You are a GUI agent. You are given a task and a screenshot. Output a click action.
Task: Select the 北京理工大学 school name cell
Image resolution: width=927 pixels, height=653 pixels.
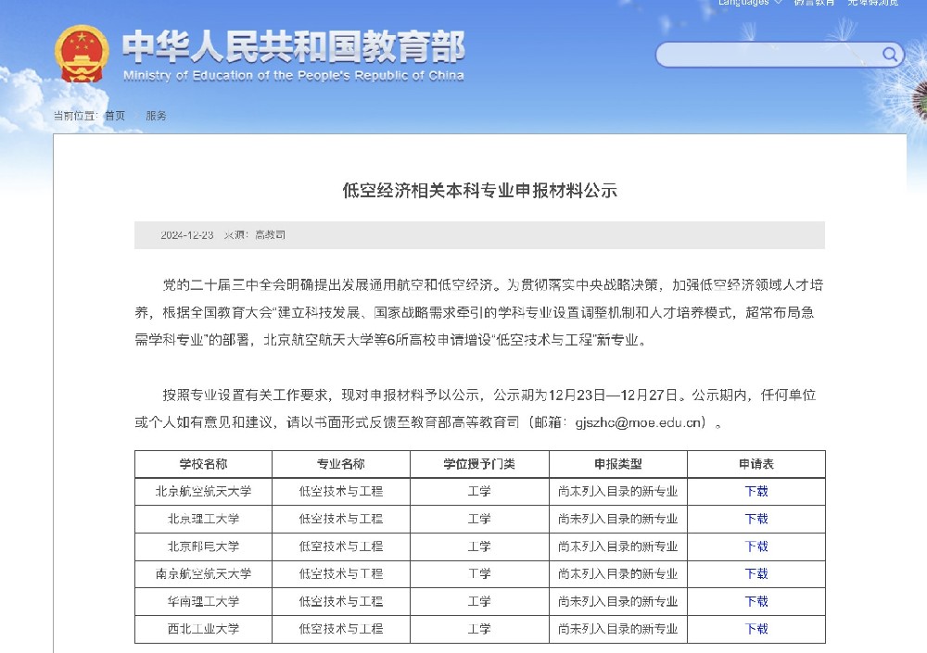click(203, 519)
